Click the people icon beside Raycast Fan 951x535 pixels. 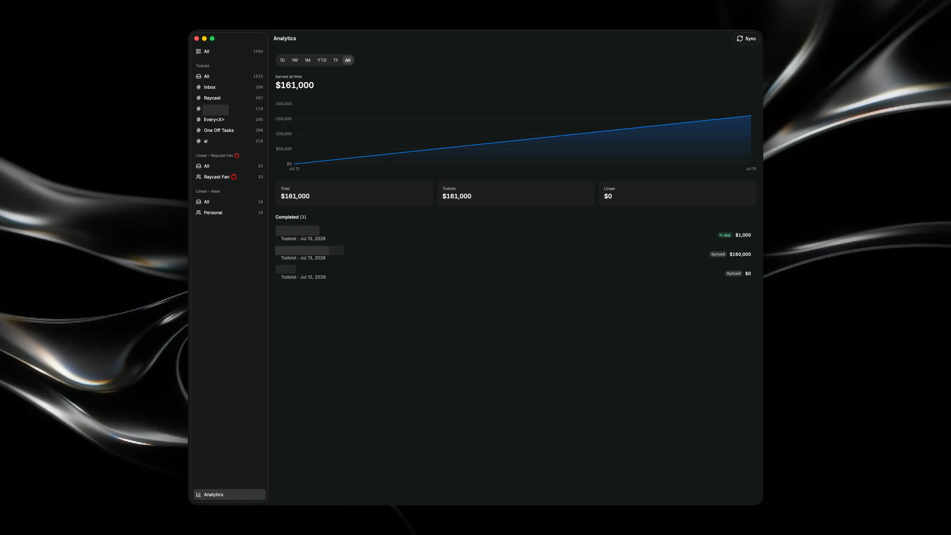pyautogui.click(x=199, y=177)
